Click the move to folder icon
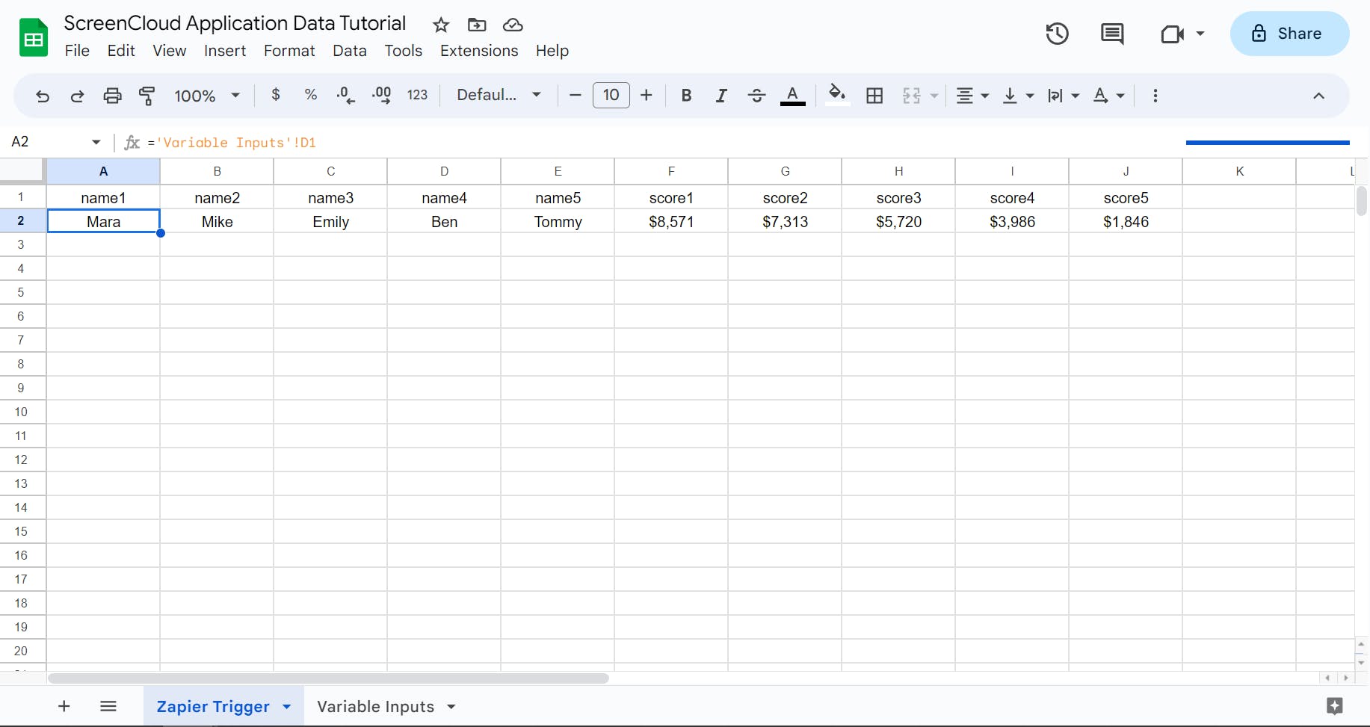This screenshot has width=1370, height=727. pyautogui.click(x=477, y=25)
